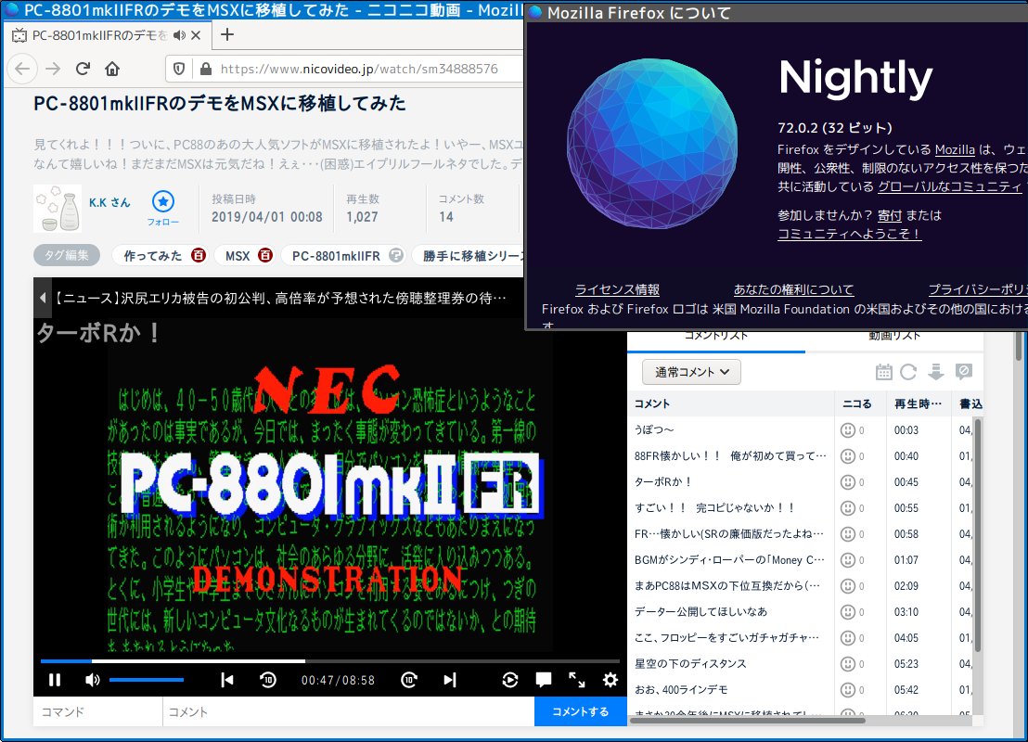Image resolution: width=1028 pixels, height=742 pixels.
Task: Open comment NG settings icon
Action: (963, 372)
